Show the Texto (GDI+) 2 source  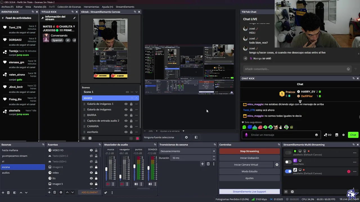coord(91,156)
